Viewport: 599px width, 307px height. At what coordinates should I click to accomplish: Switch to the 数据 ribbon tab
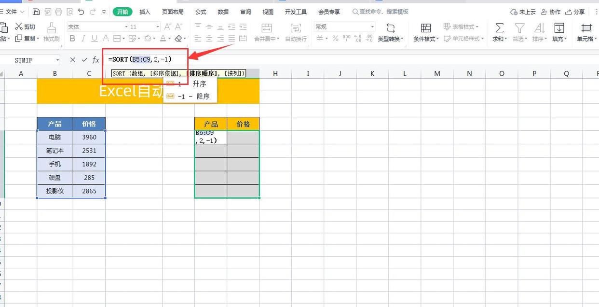pyautogui.click(x=223, y=12)
